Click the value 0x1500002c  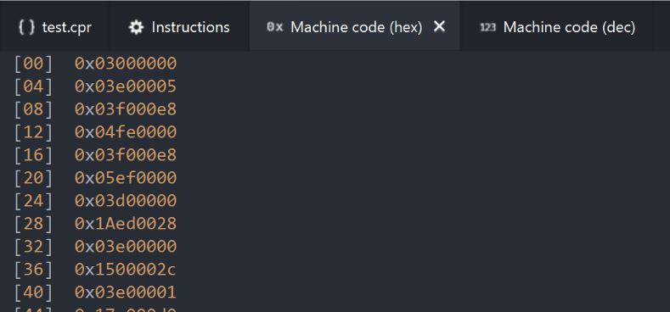tap(126, 270)
